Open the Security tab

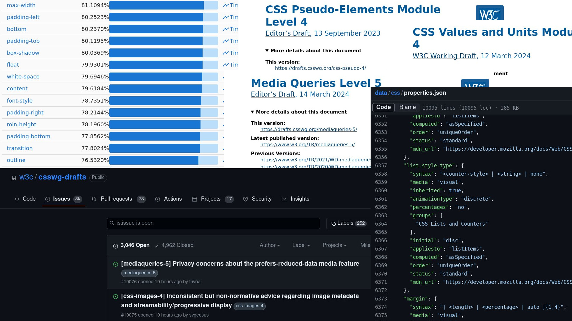pos(257,199)
